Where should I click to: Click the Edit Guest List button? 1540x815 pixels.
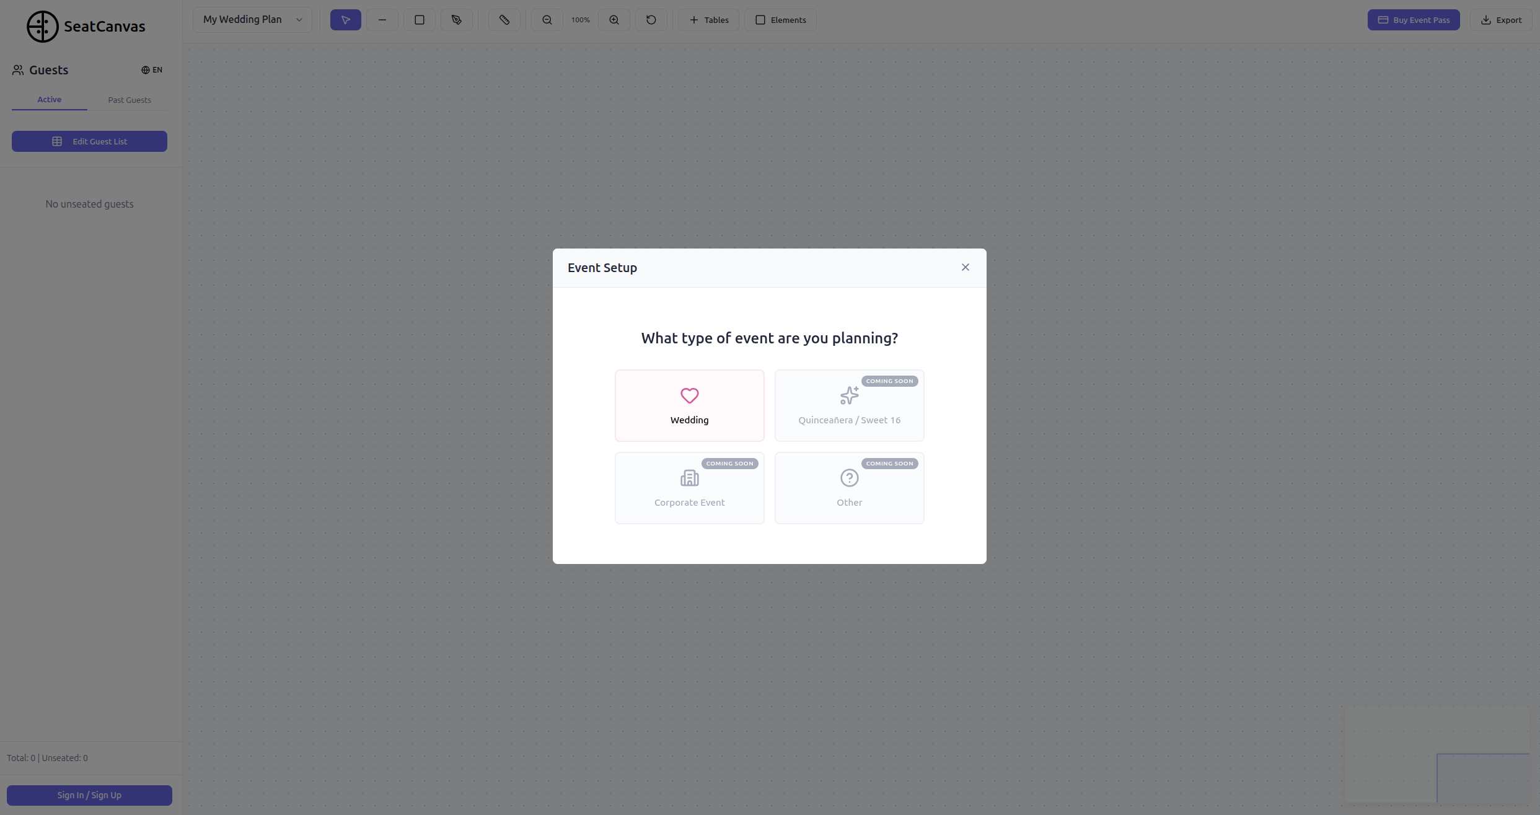89,141
